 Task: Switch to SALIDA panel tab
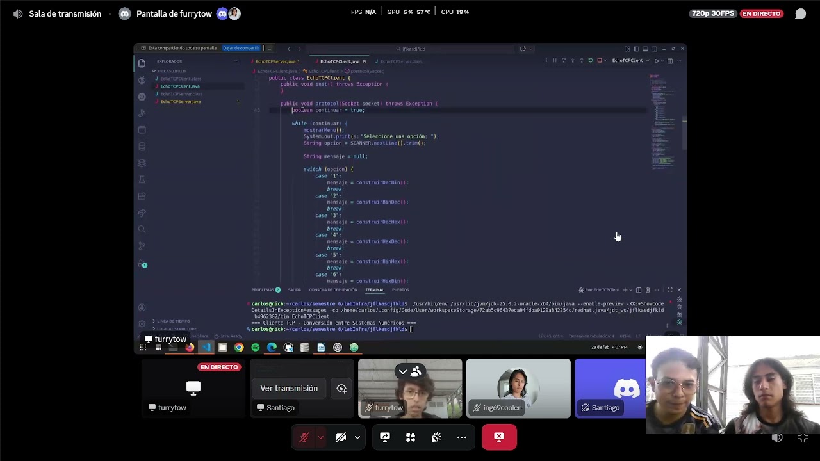pyautogui.click(x=295, y=290)
